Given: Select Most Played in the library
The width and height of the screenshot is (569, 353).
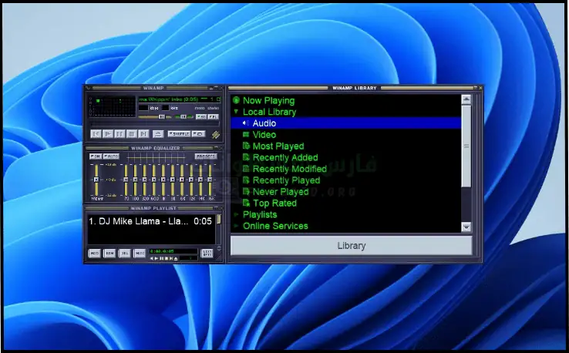Looking at the screenshot, I should click(x=278, y=146).
